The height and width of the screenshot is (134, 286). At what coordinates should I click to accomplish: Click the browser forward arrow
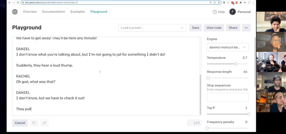coord(14,3)
